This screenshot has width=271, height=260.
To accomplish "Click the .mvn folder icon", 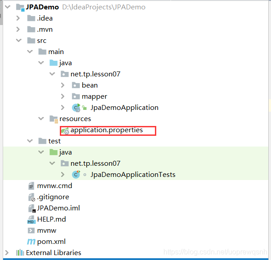I will [x=31, y=29].
